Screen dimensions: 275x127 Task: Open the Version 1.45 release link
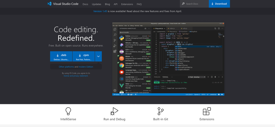[100, 11]
